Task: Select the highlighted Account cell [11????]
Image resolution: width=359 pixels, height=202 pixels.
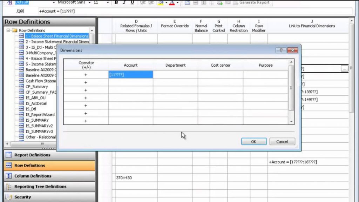Action: click(x=130, y=74)
